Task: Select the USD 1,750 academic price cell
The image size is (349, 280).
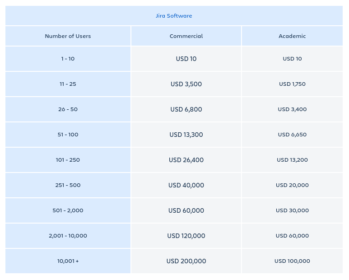Action: click(292, 84)
